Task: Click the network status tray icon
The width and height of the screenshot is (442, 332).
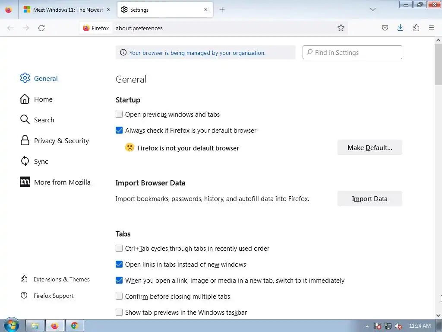Action: (388, 326)
